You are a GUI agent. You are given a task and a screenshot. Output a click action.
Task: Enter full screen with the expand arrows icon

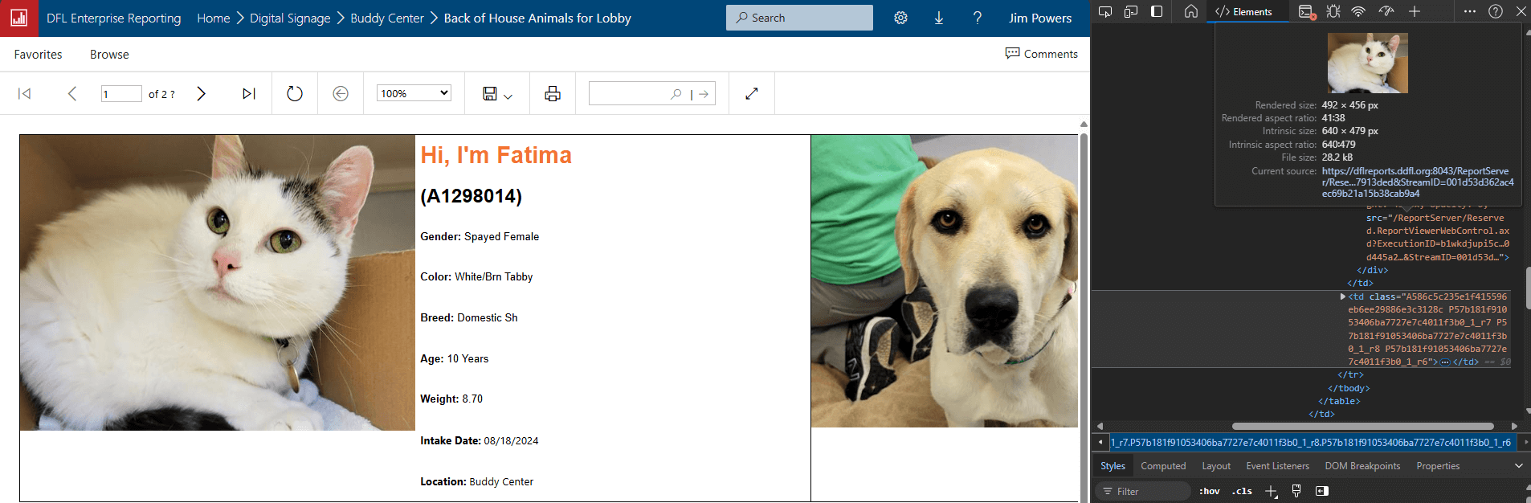tap(752, 94)
